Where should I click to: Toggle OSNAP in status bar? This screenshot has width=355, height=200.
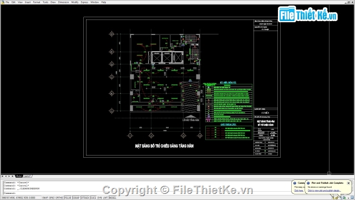click(76, 198)
